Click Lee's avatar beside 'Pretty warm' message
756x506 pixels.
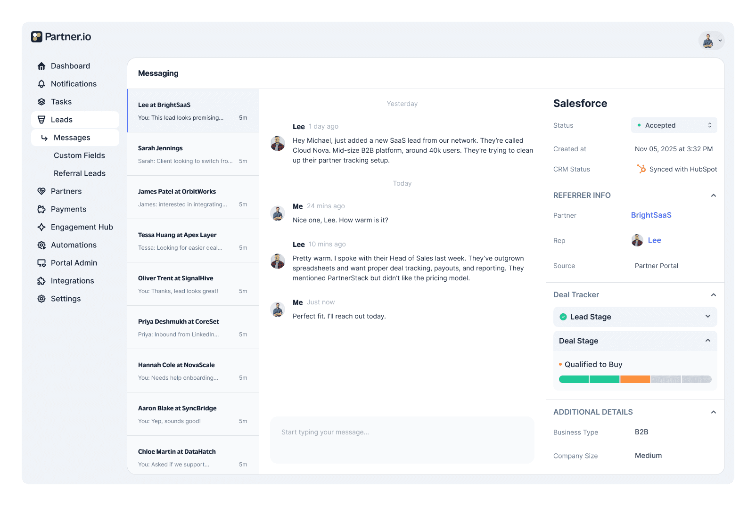tap(278, 261)
